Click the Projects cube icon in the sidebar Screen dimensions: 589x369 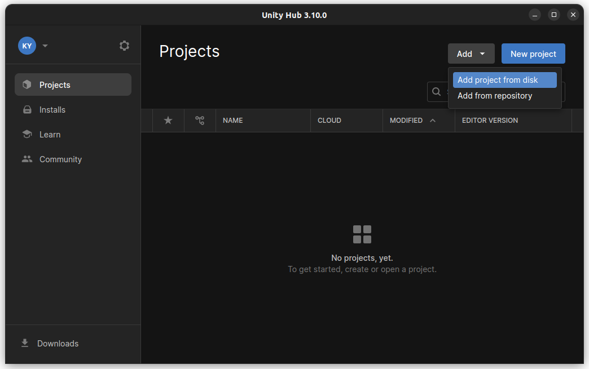pyautogui.click(x=27, y=85)
